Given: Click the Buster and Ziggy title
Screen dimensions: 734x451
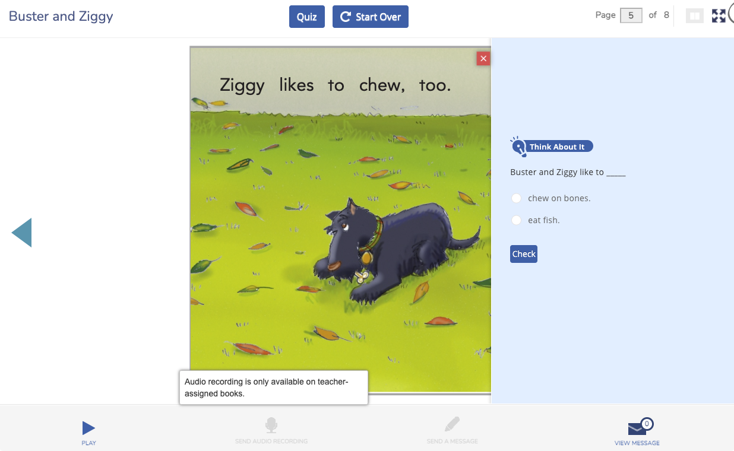Looking at the screenshot, I should [61, 16].
